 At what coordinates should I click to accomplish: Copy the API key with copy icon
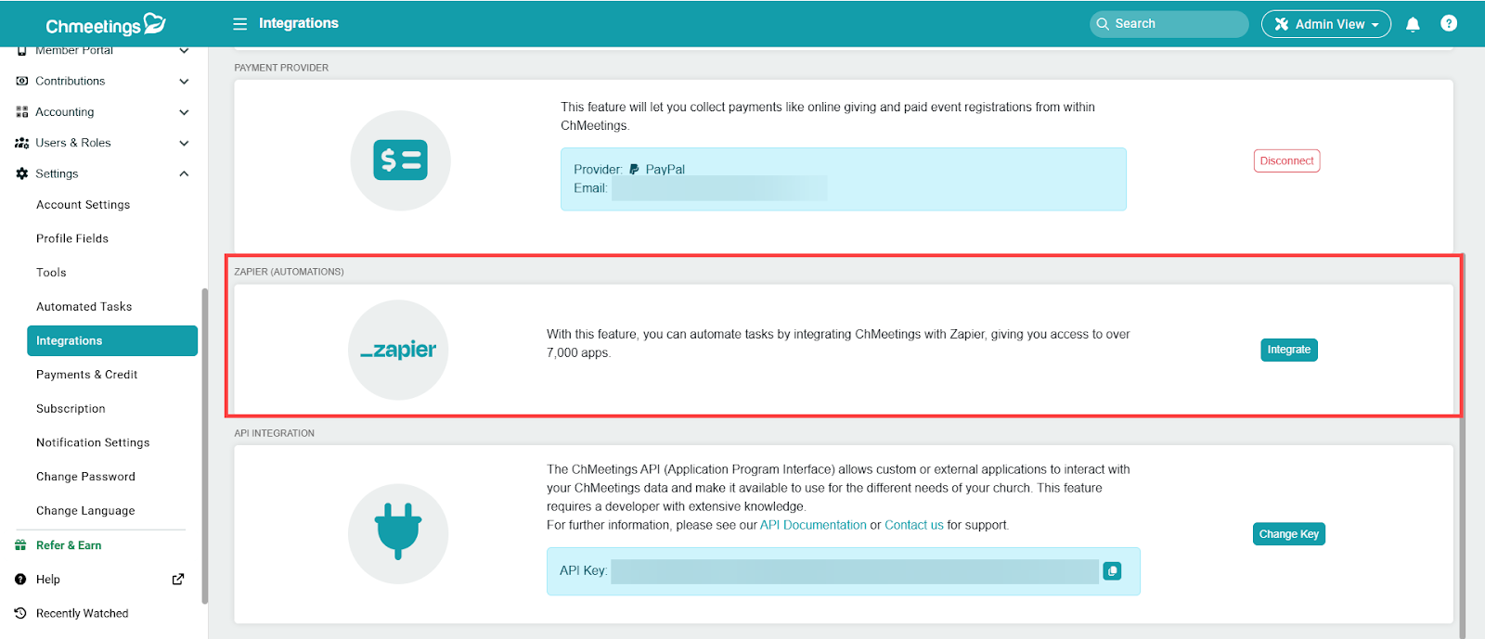click(x=1112, y=571)
